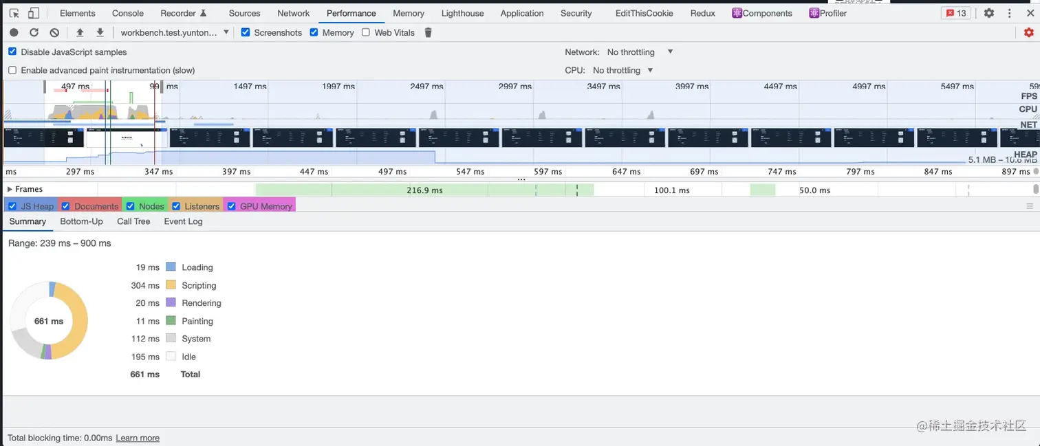The height and width of the screenshot is (446, 1040).
Task: Open the Network throttling dropdown
Action: tap(640, 52)
